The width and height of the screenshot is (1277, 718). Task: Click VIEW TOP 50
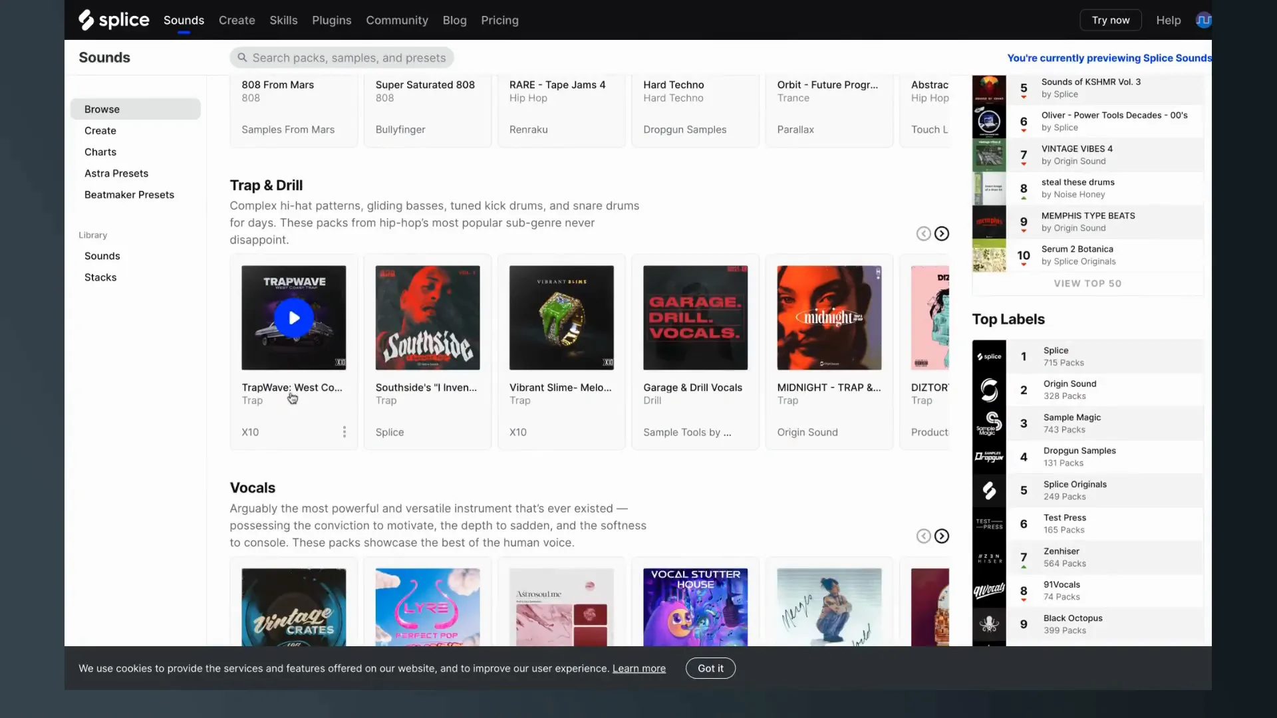pos(1088,283)
